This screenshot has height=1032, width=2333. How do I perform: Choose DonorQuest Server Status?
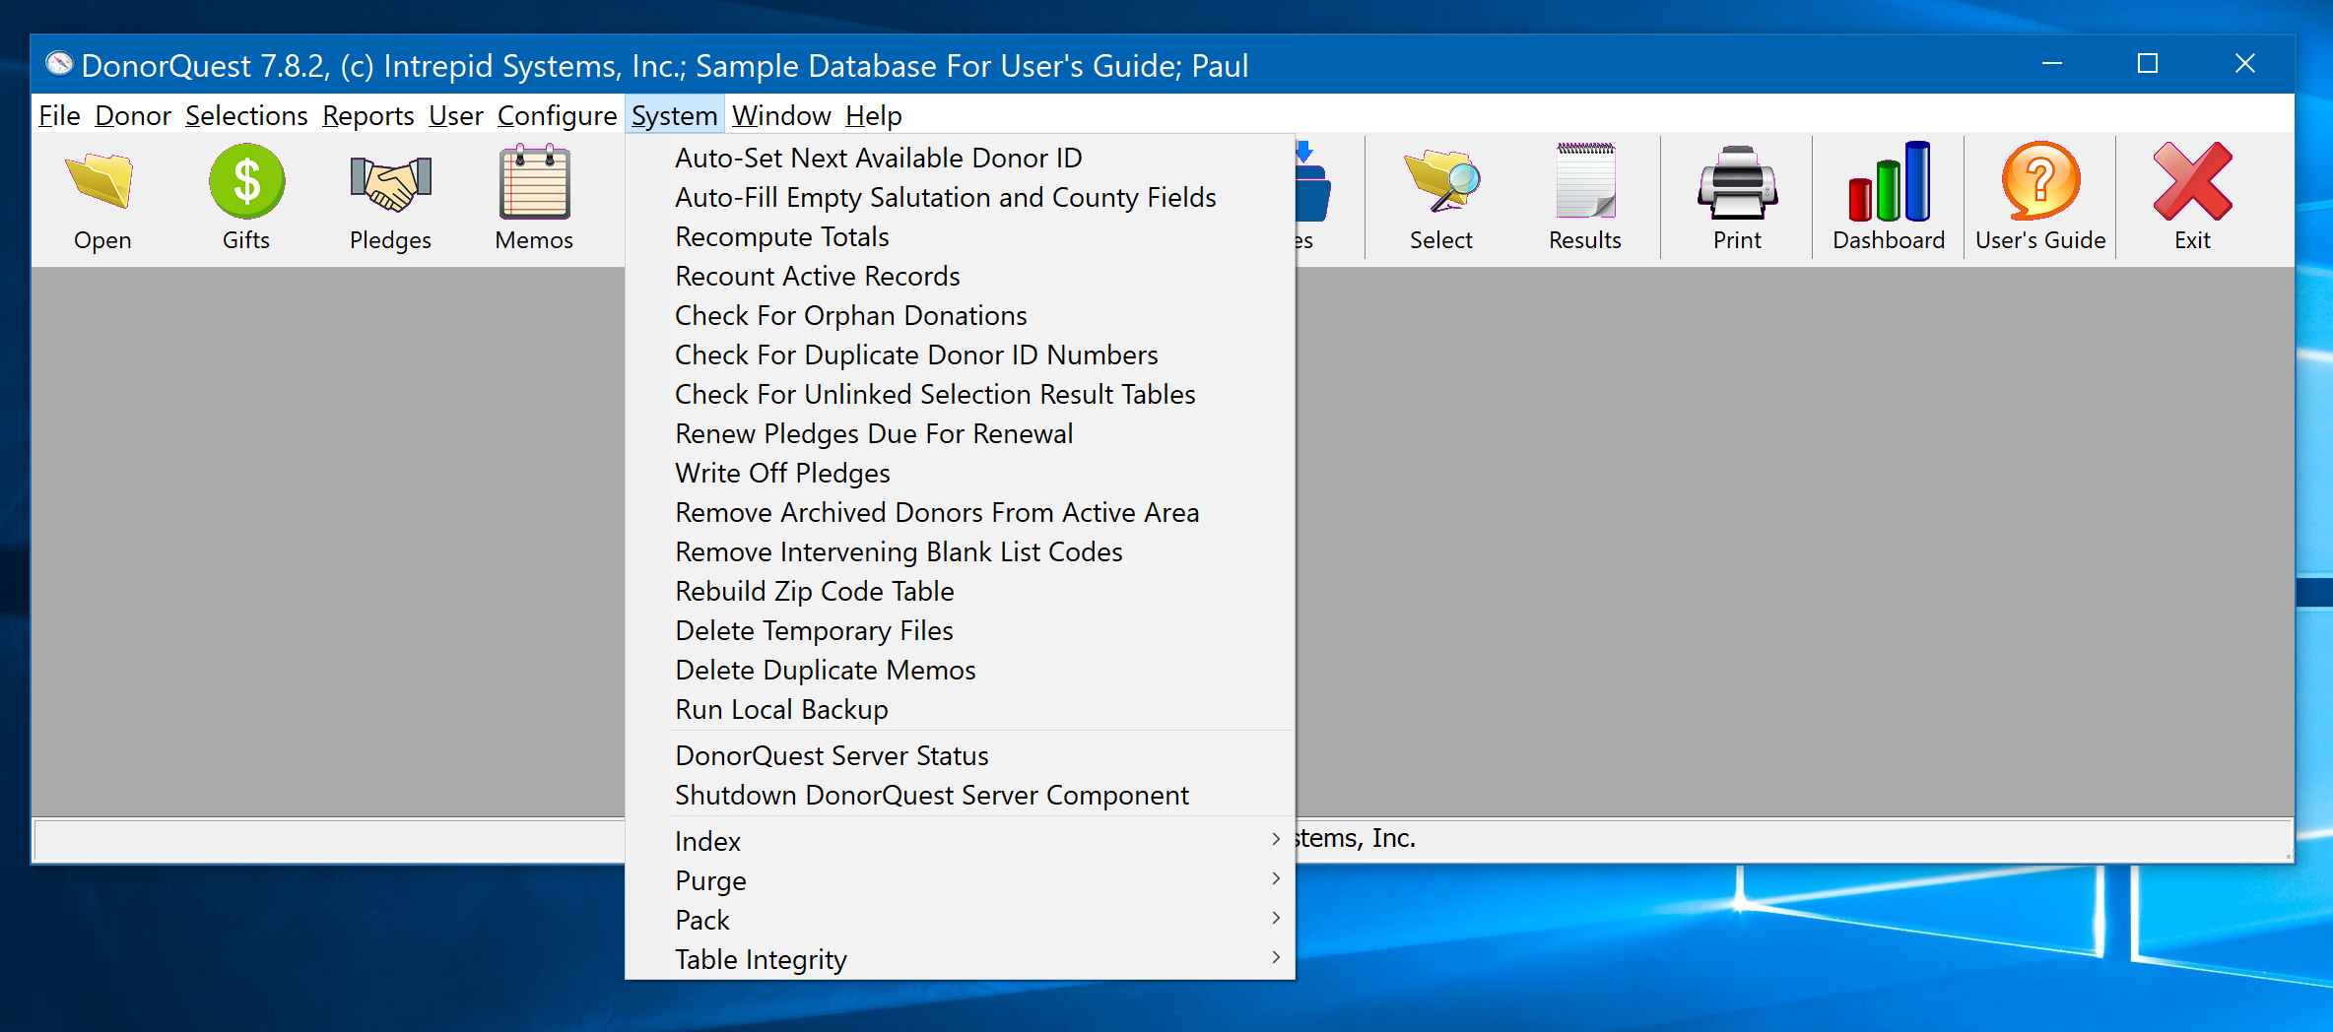(960, 755)
